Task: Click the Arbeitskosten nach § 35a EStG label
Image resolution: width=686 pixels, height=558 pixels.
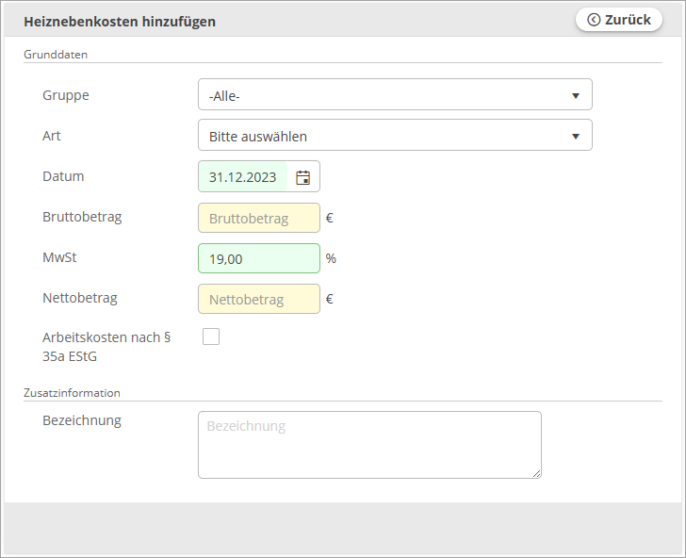Action: [x=106, y=347]
